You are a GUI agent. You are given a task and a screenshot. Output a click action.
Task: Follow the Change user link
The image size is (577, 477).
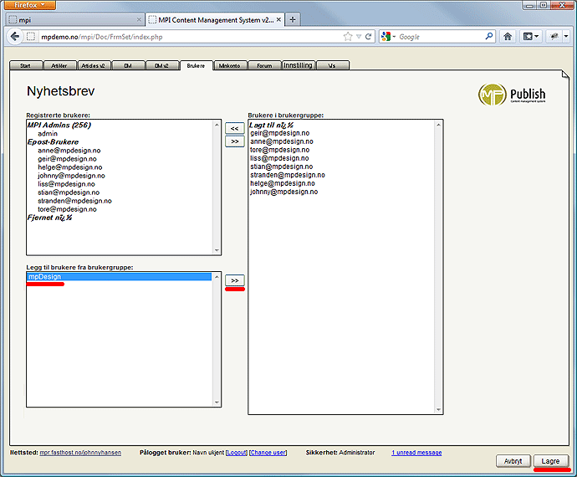[x=268, y=453]
